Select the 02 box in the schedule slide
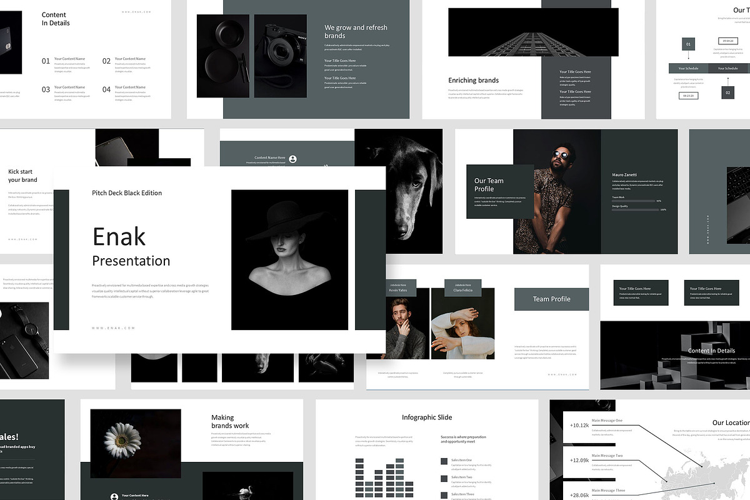This screenshot has width=750, height=500. click(727, 92)
